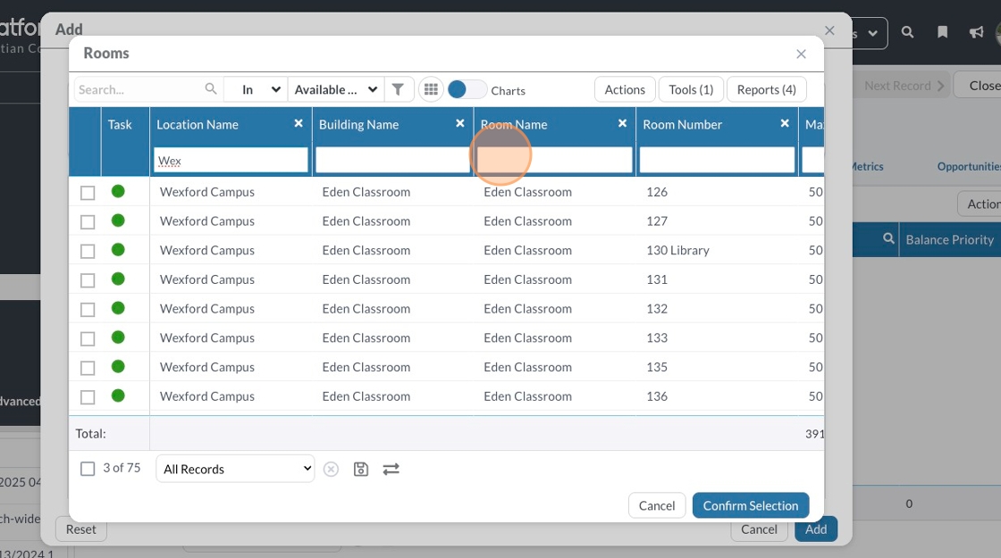The height and width of the screenshot is (558, 1001).
Task: Select checkbox for room 130 Library
Action: click(88, 251)
